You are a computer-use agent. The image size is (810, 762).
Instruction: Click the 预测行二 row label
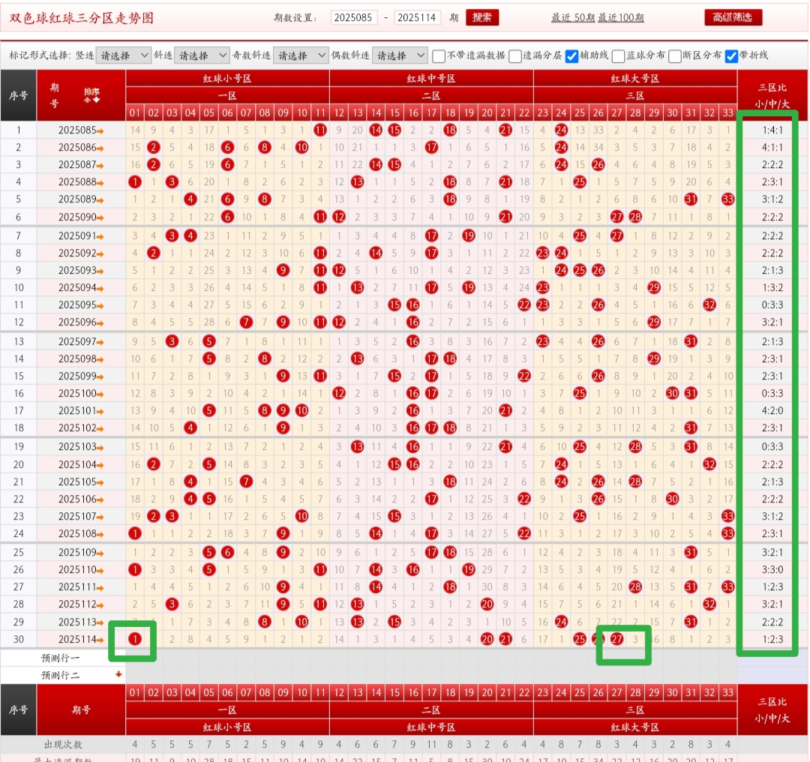(x=61, y=675)
